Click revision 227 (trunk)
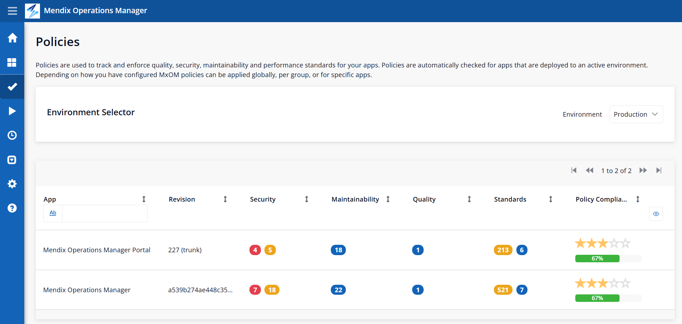Viewport: 682px width, 324px height. pos(185,250)
